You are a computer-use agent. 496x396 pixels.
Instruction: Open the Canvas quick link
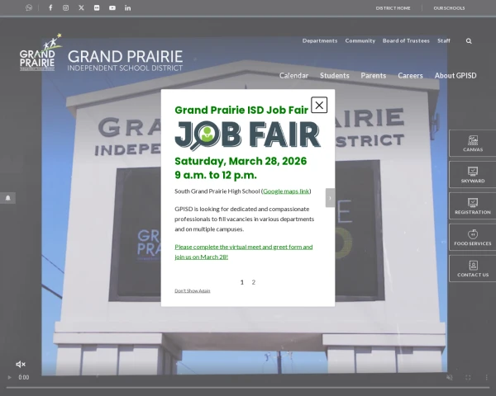(473, 144)
